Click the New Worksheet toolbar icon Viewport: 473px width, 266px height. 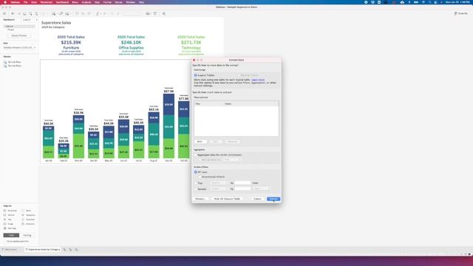[53, 13]
